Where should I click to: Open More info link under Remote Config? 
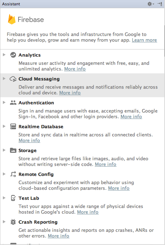click(x=119, y=188)
